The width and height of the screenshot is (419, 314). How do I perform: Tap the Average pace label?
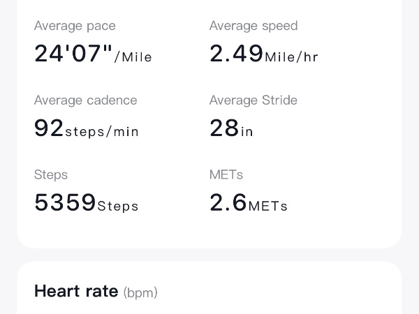coord(75,26)
